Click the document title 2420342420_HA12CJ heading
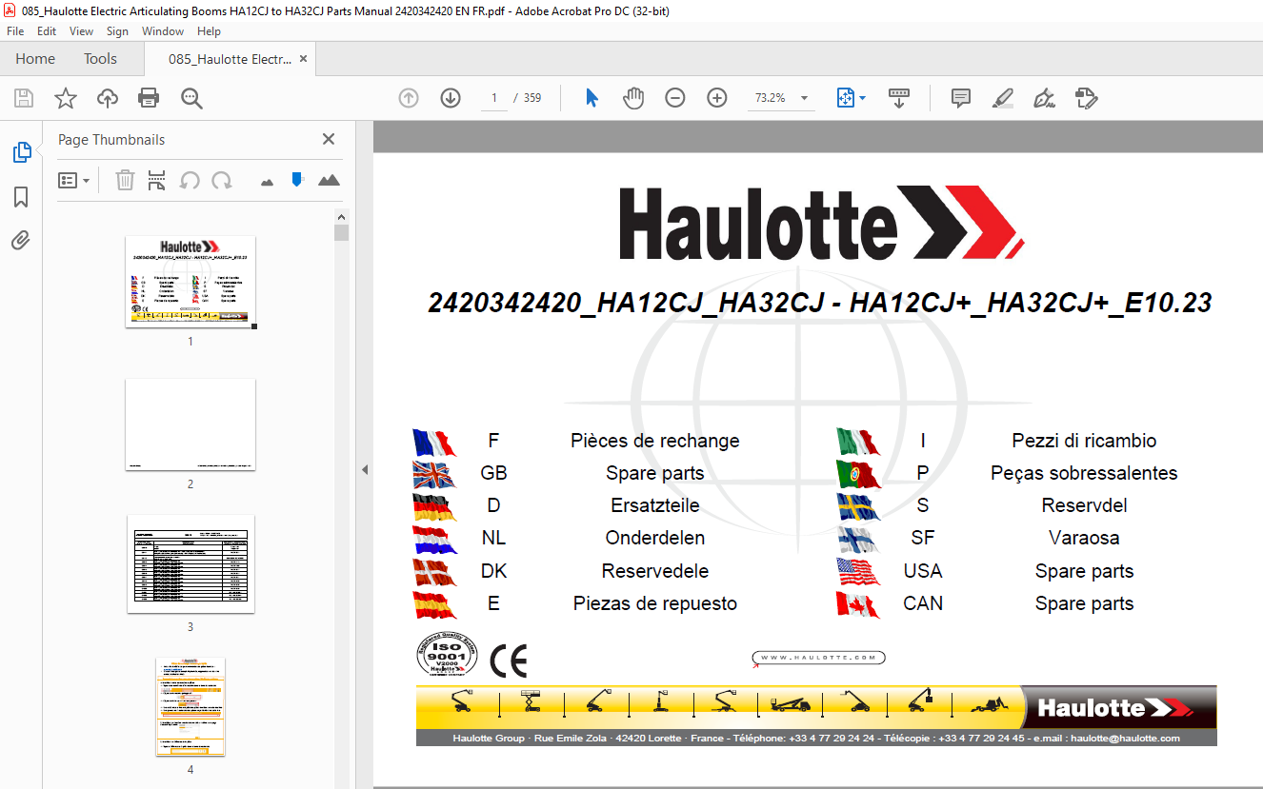Screen dimensions: 1263x789 tap(819, 303)
